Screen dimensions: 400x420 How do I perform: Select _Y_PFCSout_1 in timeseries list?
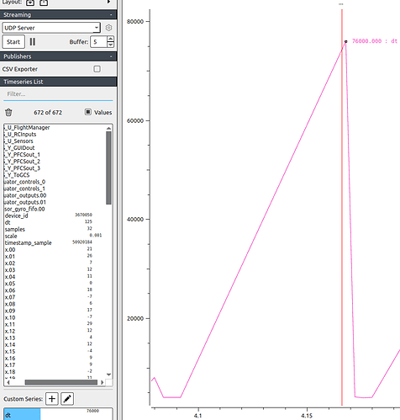[x=23, y=155]
